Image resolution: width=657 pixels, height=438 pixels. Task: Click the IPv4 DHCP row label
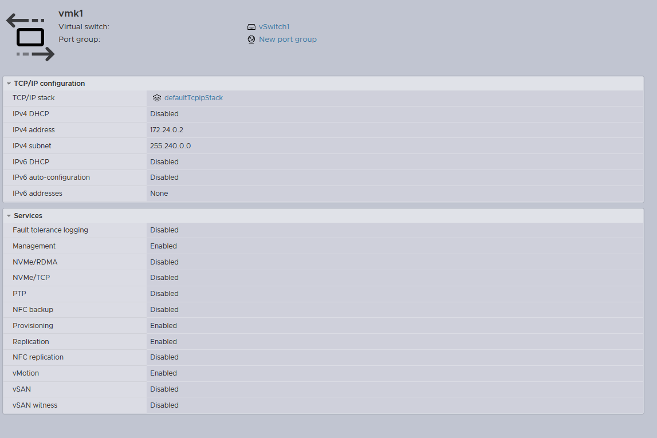pyautogui.click(x=30, y=114)
